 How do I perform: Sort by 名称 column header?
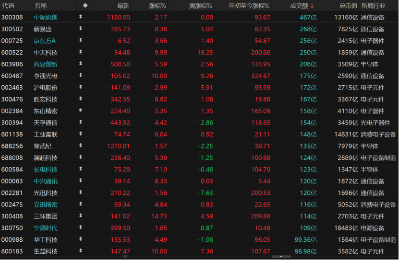click(x=40, y=6)
